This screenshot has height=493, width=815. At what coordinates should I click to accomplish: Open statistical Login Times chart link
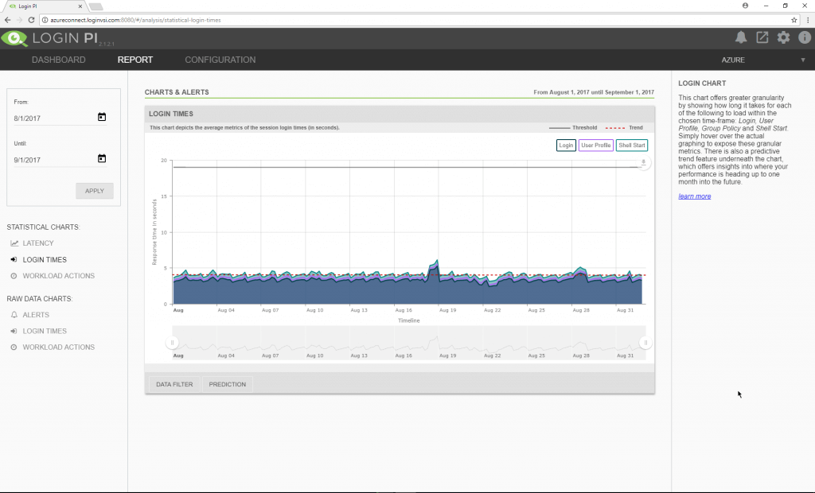pyautogui.click(x=45, y=260)
